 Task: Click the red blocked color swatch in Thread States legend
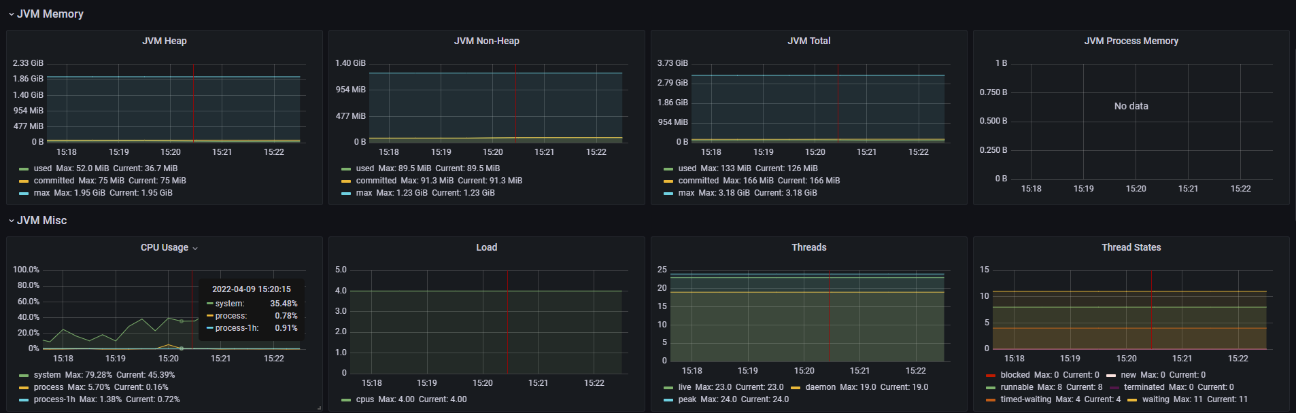[991, 376]
